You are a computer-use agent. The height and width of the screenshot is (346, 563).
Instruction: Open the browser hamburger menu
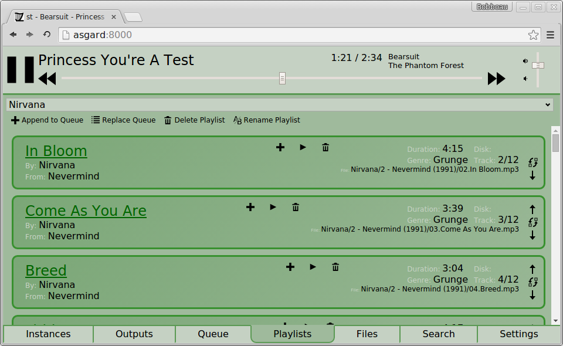(551, 35)
